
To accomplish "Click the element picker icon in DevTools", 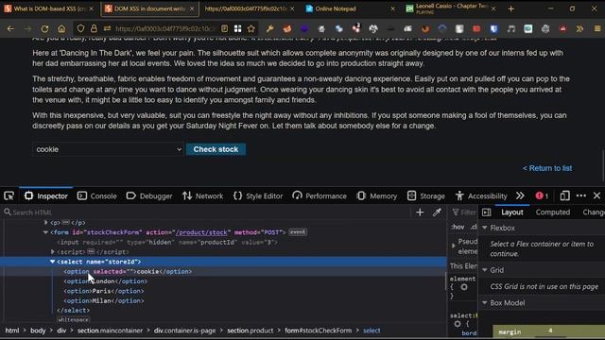I will [9, 195].
